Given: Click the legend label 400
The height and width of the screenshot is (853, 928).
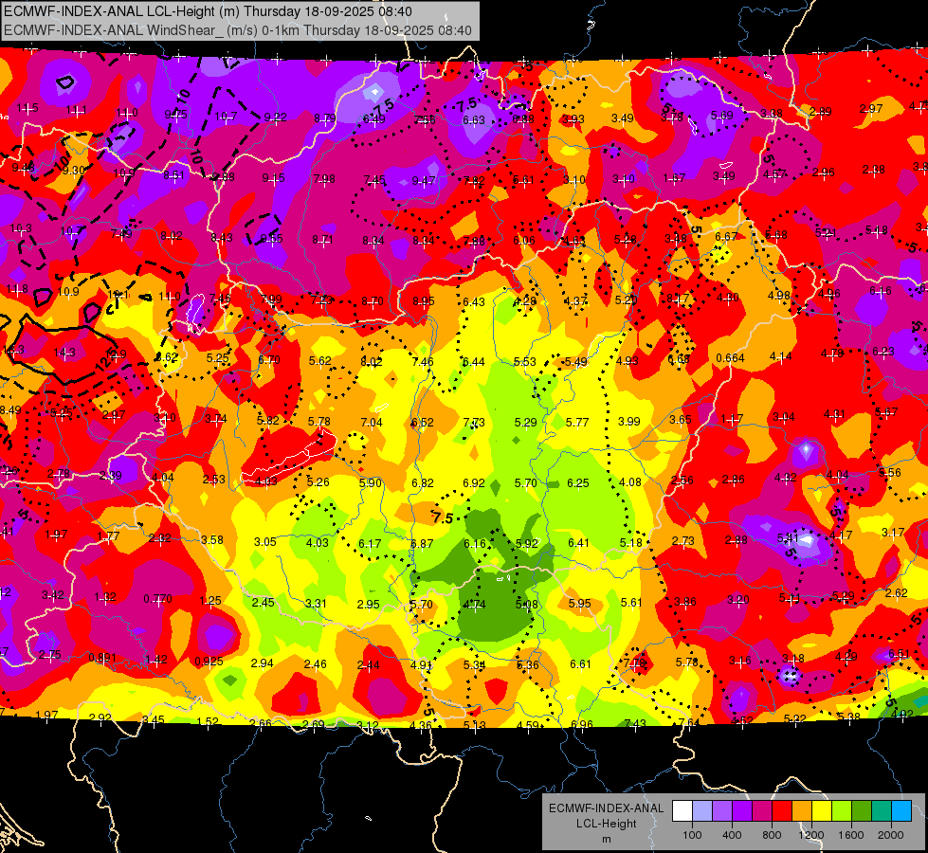Looking at the screenshot, I should [x=732, y=835].
